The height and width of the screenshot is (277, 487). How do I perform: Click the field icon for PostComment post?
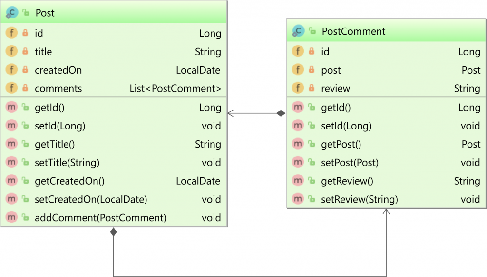(x=298, y=70)
